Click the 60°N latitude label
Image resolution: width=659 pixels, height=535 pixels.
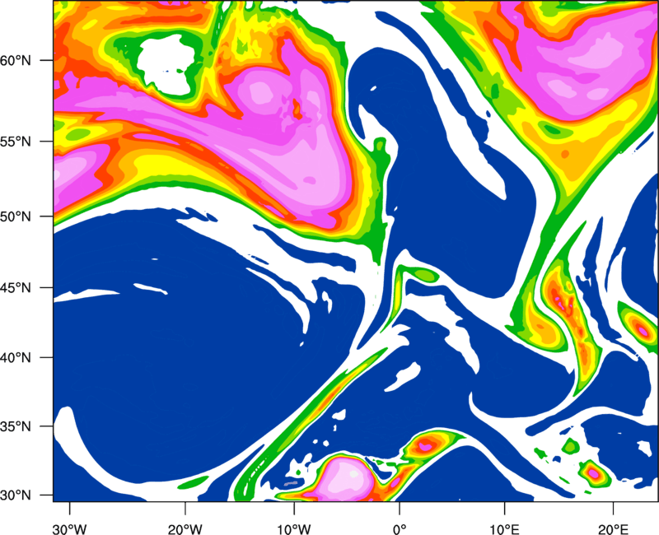click(x=16, y=61)
